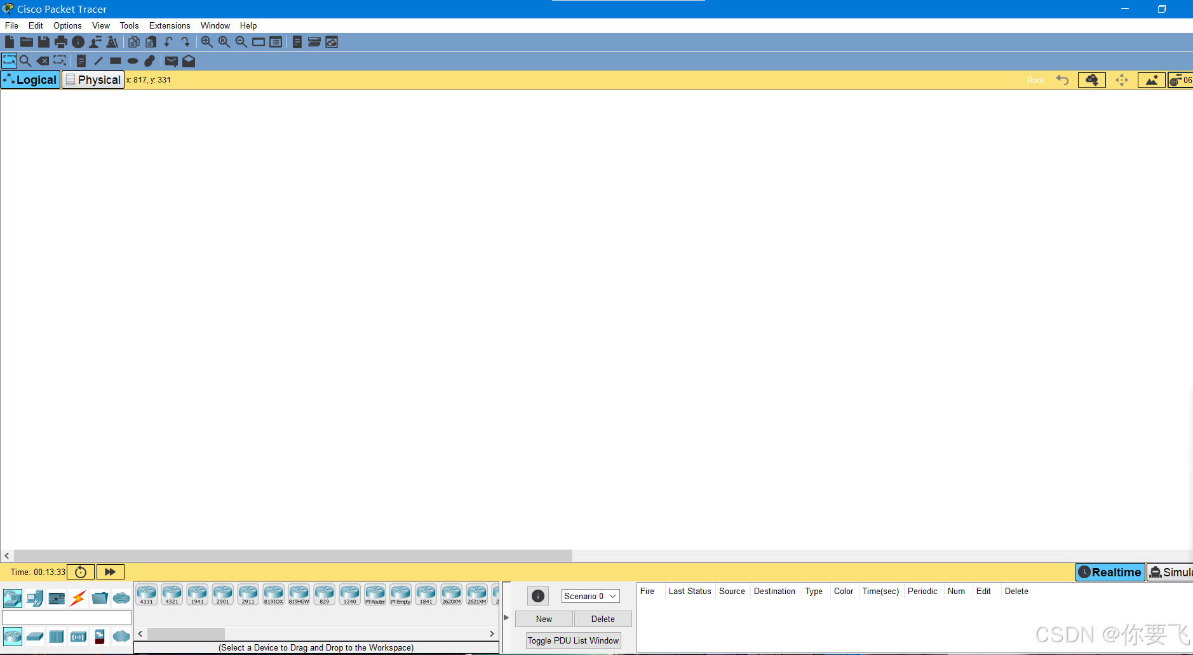Choose the Components category icon
Screen dimensions: 1193x655
(57, 598)
